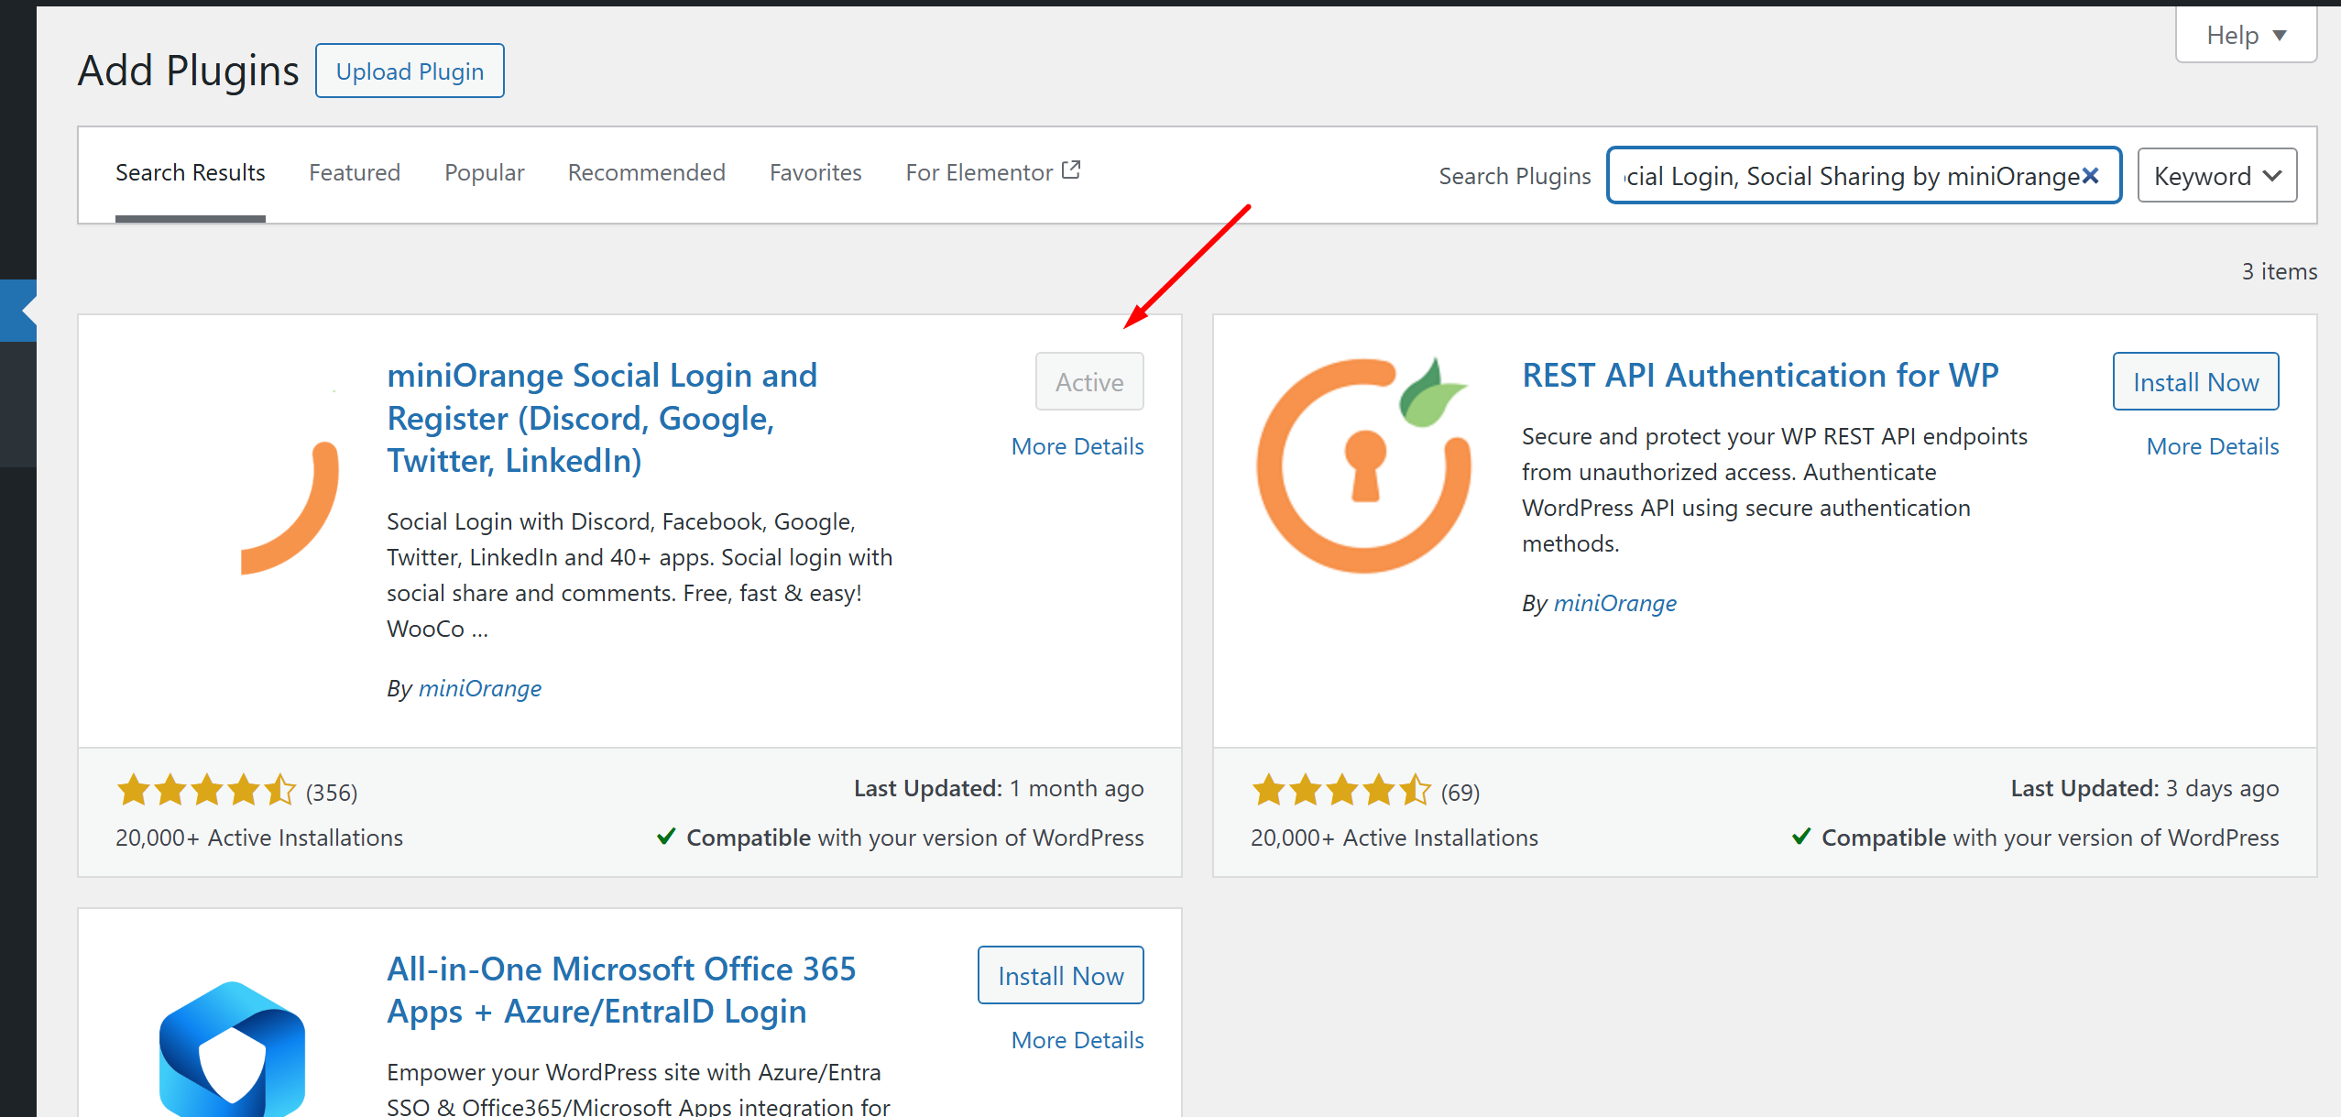Open the Favorites tab
The width and height of the screenshot is (2341, 1117).
click(x=815, y=172)
